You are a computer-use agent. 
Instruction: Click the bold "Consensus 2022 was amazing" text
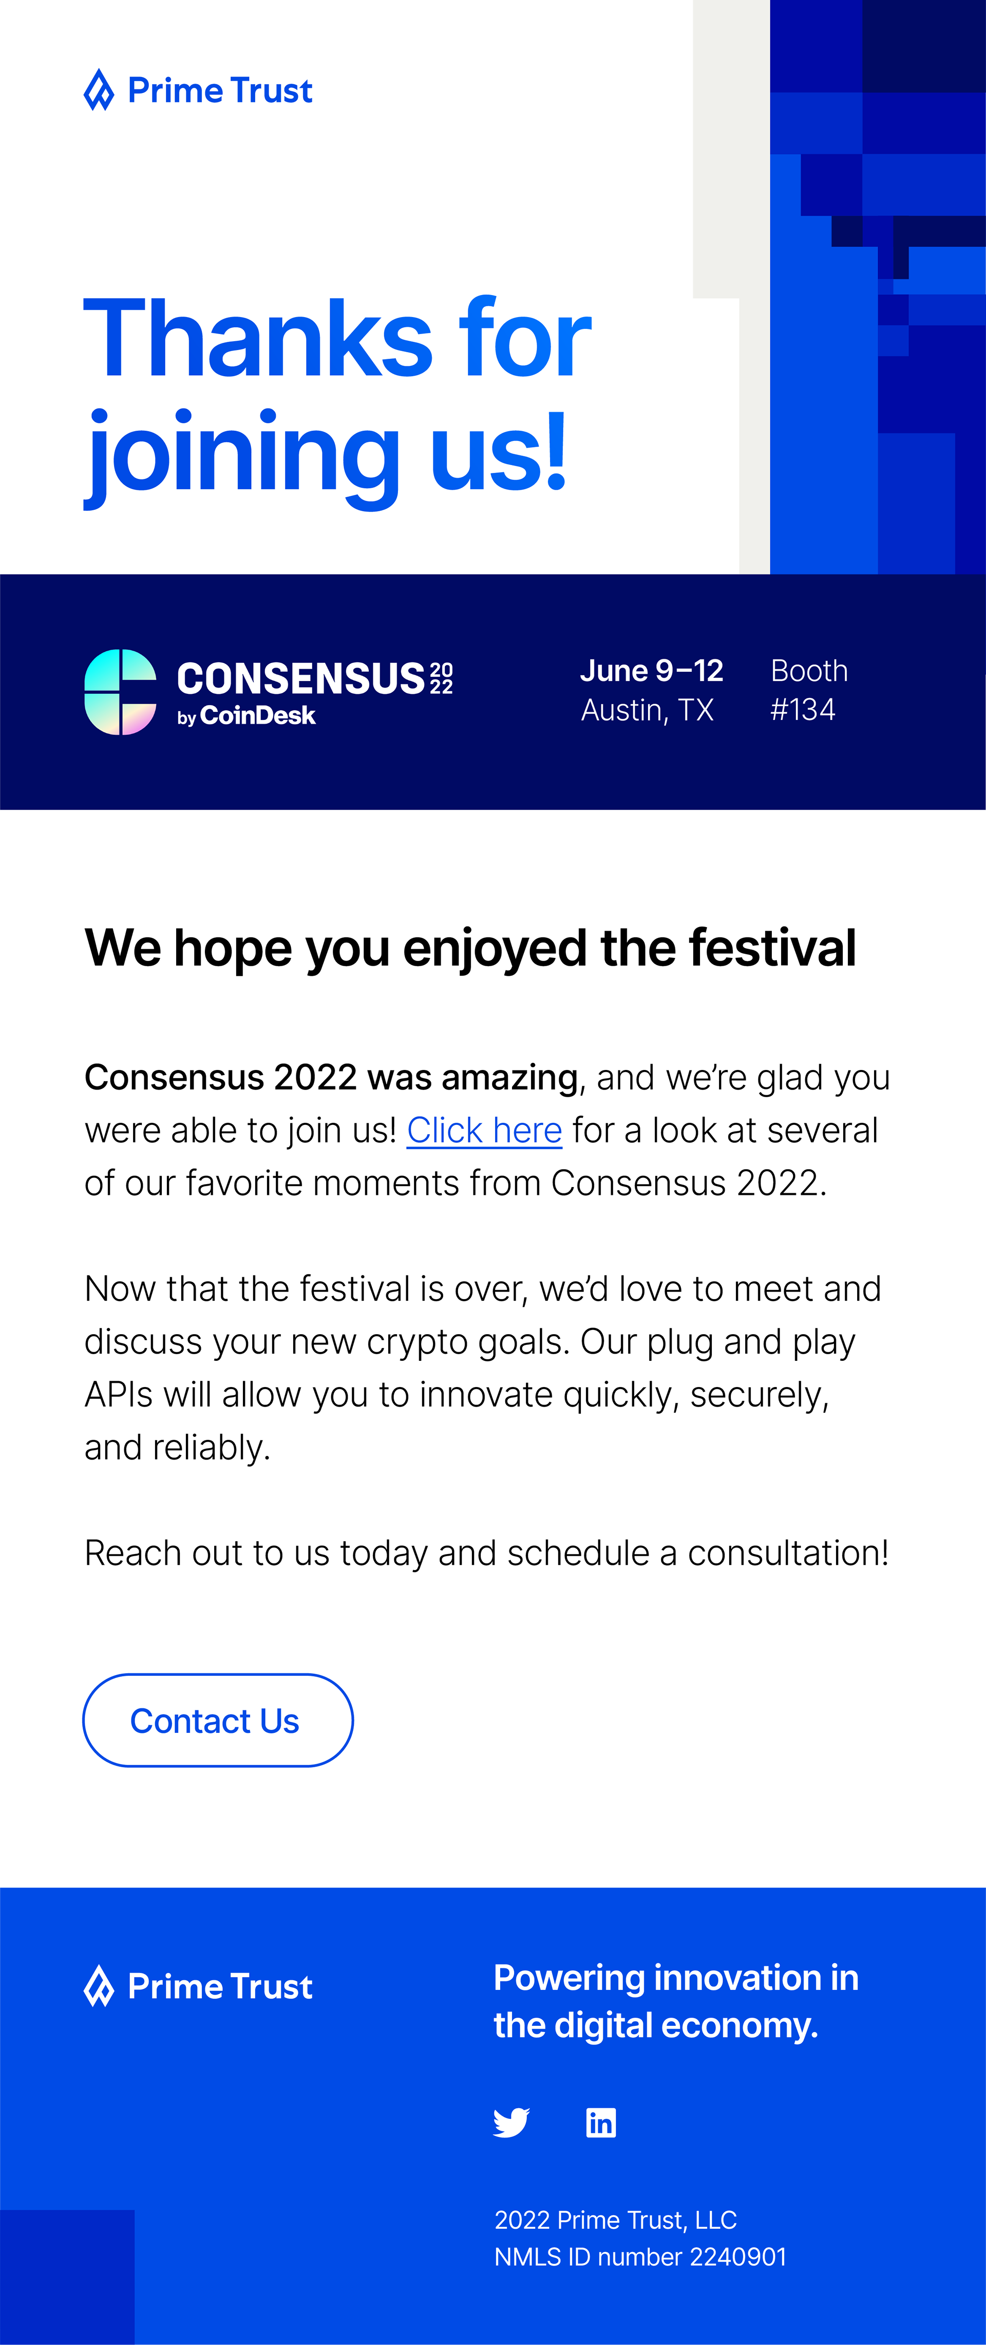coord(331,1077)
